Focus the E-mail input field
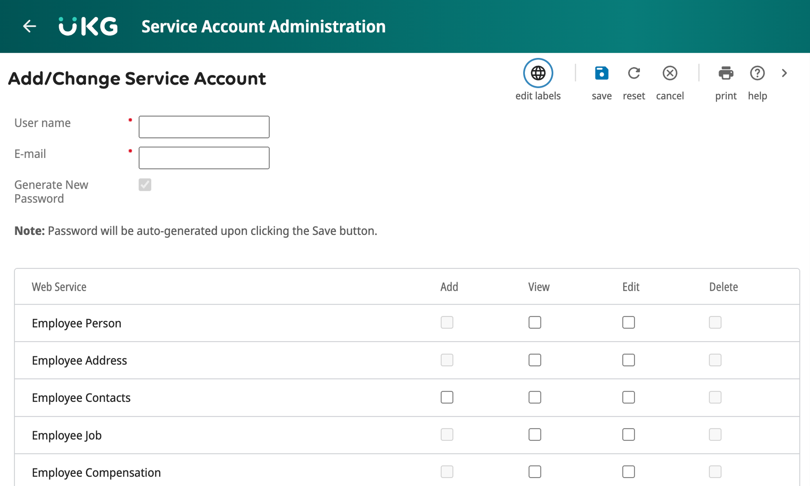 [x=204, y=158]
